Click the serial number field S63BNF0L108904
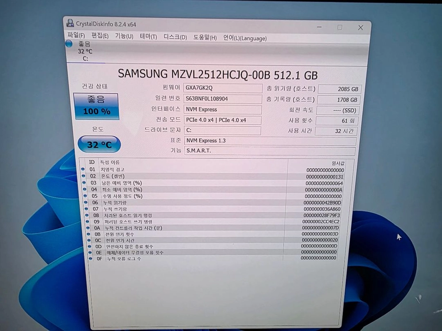The height and width of the screenshot is (331, 442). pyautogui.click(x=223, y=99)
